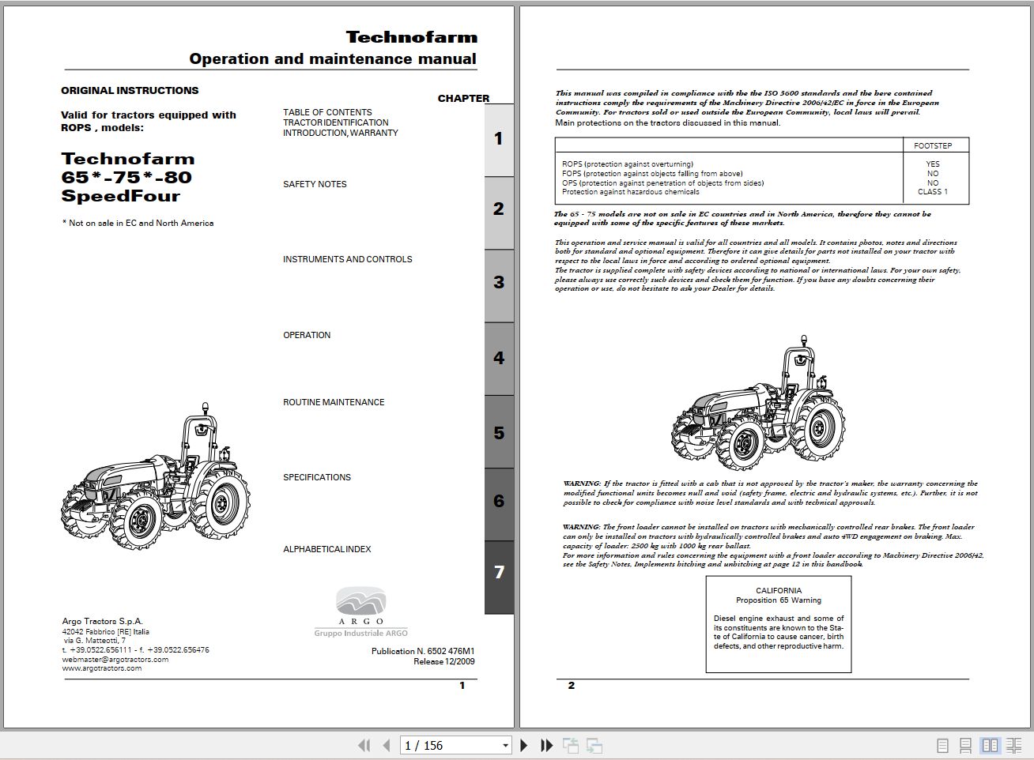Click Not on sale in EC footnote

click(x=138, y=224)
